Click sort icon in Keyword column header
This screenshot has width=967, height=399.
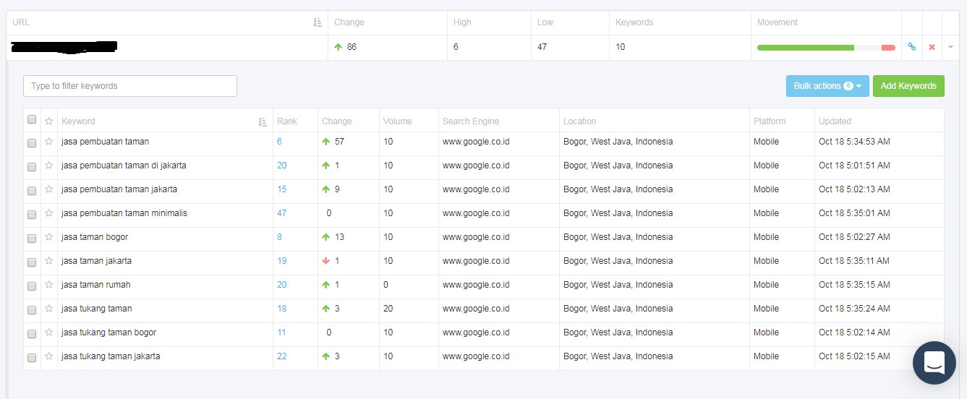point(263,121)
